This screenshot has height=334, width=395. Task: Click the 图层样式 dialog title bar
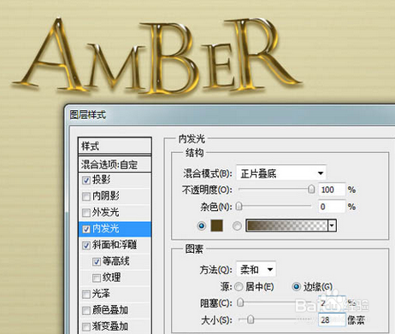coord(230,114)
